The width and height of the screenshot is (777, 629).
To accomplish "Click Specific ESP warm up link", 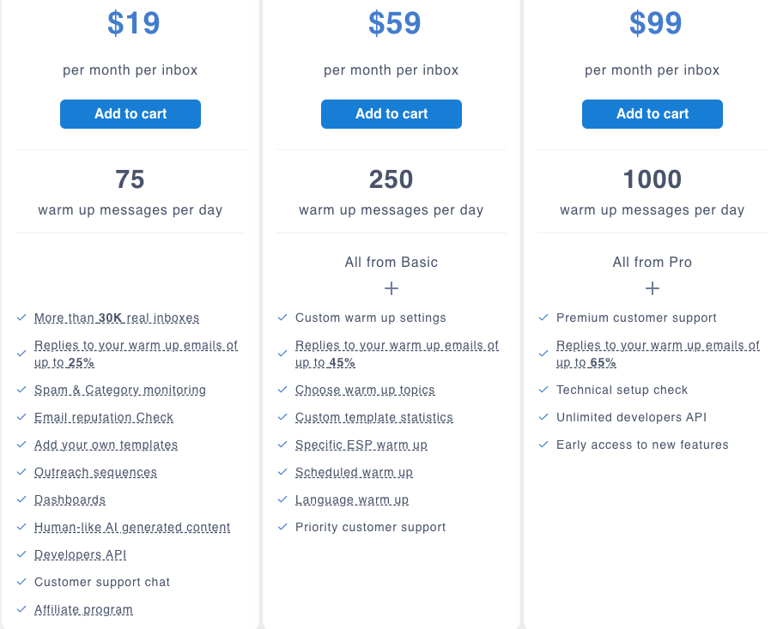I will pyautogui.click(x=361, y=445).
